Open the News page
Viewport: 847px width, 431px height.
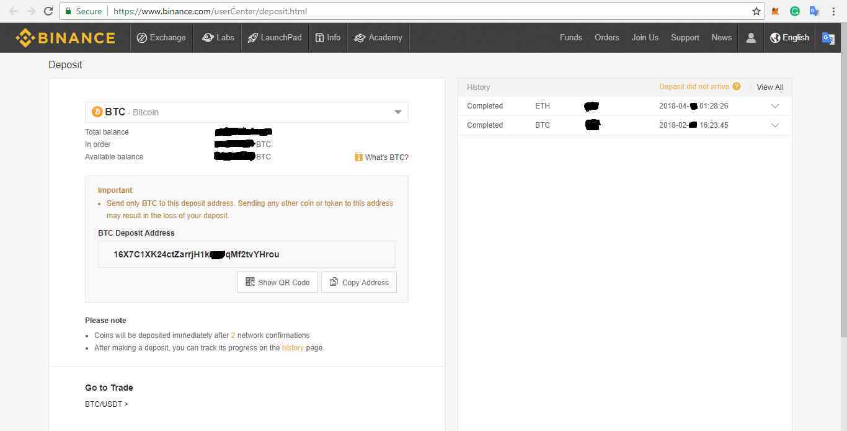[x=722, y=38]
